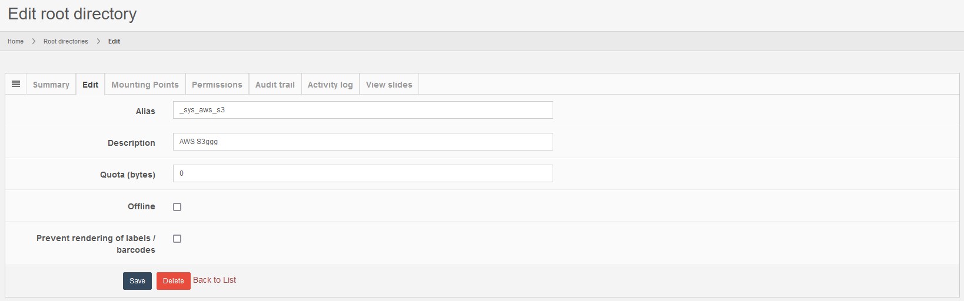964x301 pixels.
Task: Click the Edit breadcrumb item
Action: [x=114, y=41]
